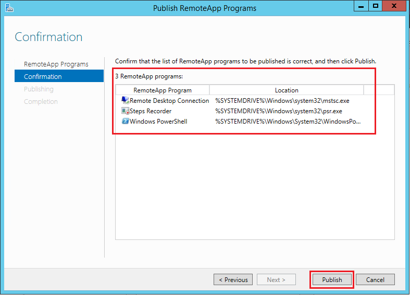Image resolution: width=410 pixels, height=295 pixels.
Task: Click the Remote Desktop Connection program icon
Action: [x=125, y=100]
